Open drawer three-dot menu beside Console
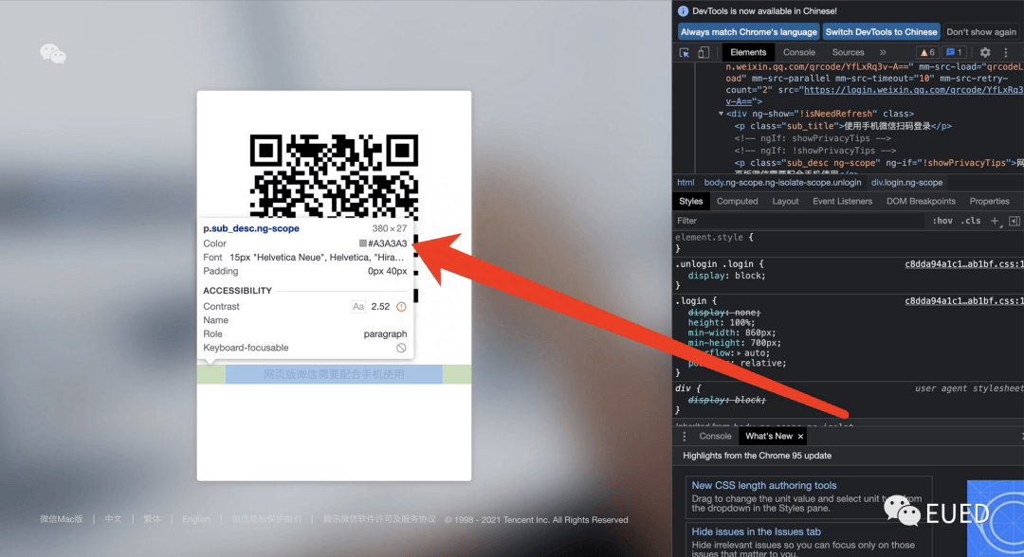Viewport: 1024px width, 557px height. (684, 437)
